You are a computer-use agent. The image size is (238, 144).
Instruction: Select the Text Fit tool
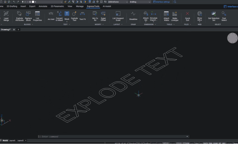pyautogui.click(x=83, y=16)
